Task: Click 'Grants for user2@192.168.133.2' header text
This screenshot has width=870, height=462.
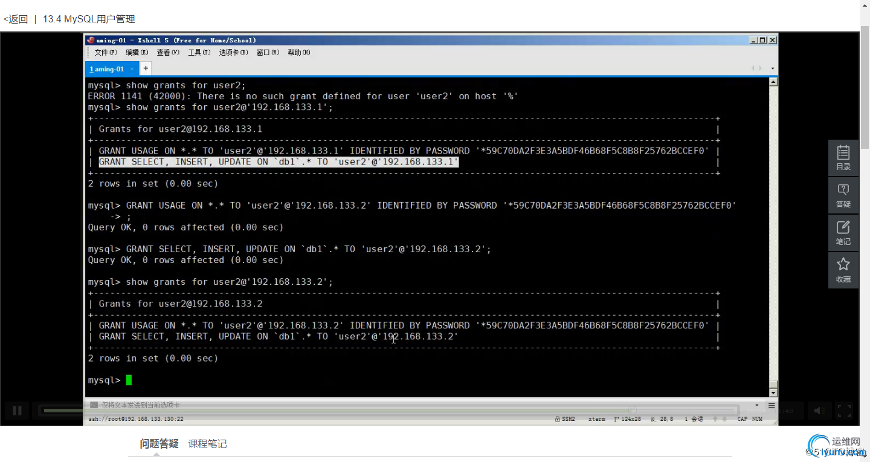Action: (181, 304)
